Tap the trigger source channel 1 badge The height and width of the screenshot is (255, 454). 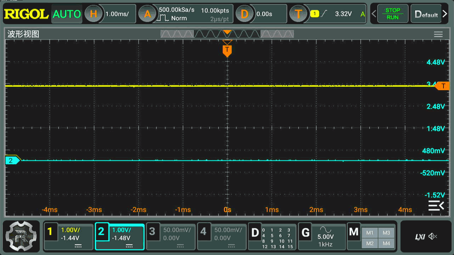(314, 14)
